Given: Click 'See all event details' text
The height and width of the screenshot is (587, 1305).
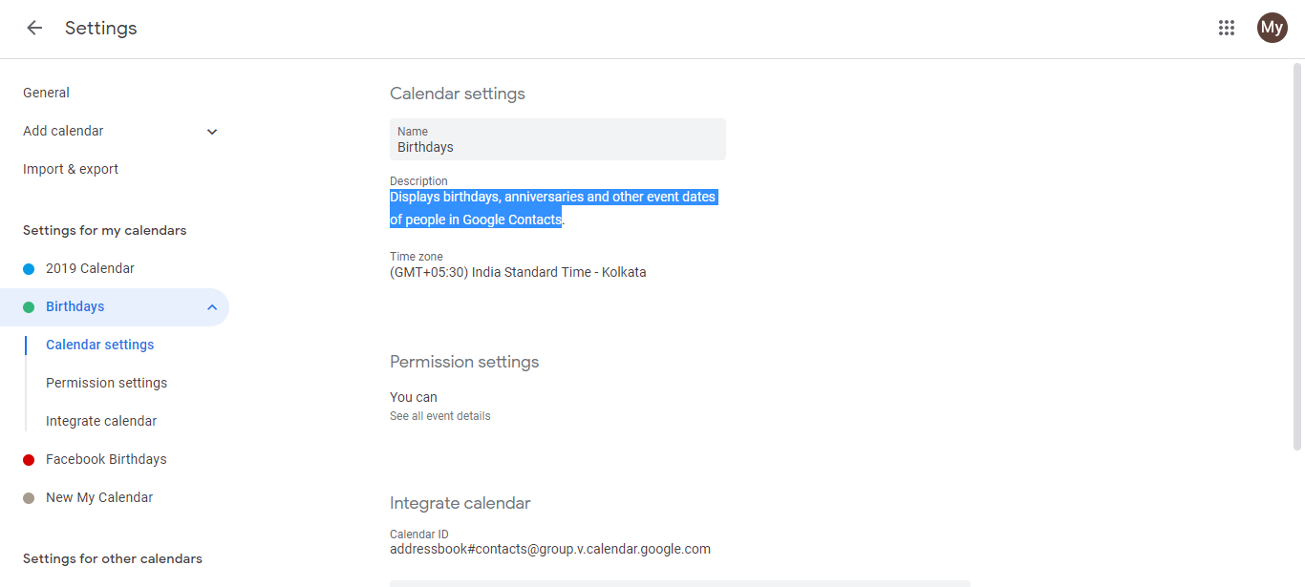Looking at the screenshot, I should pos(440,416).
